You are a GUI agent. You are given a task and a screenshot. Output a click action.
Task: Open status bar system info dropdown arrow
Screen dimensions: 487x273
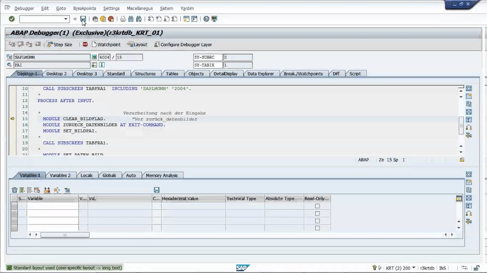click(x=414, y=268)
